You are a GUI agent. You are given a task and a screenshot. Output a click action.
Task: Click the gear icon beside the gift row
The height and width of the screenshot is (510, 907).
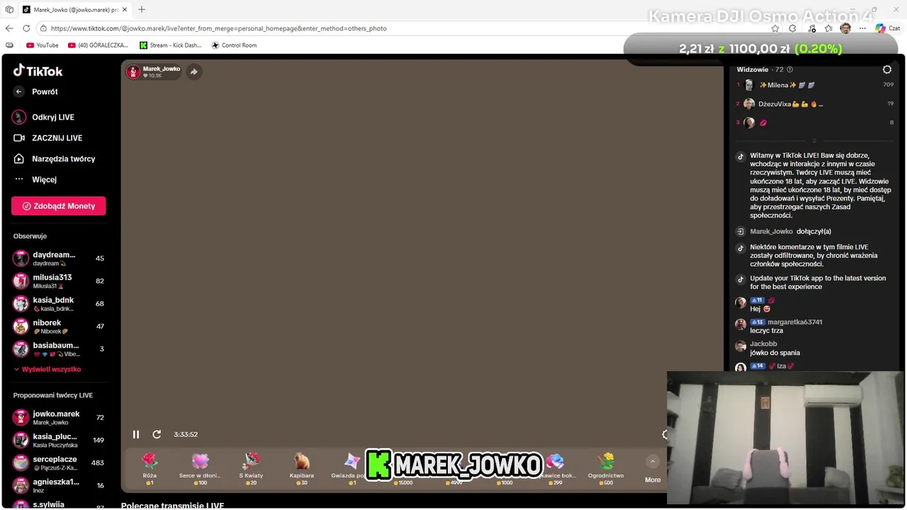point(664,434)
